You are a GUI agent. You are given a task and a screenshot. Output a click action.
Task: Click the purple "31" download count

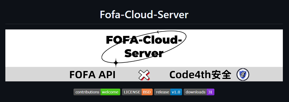click(210, 92)
